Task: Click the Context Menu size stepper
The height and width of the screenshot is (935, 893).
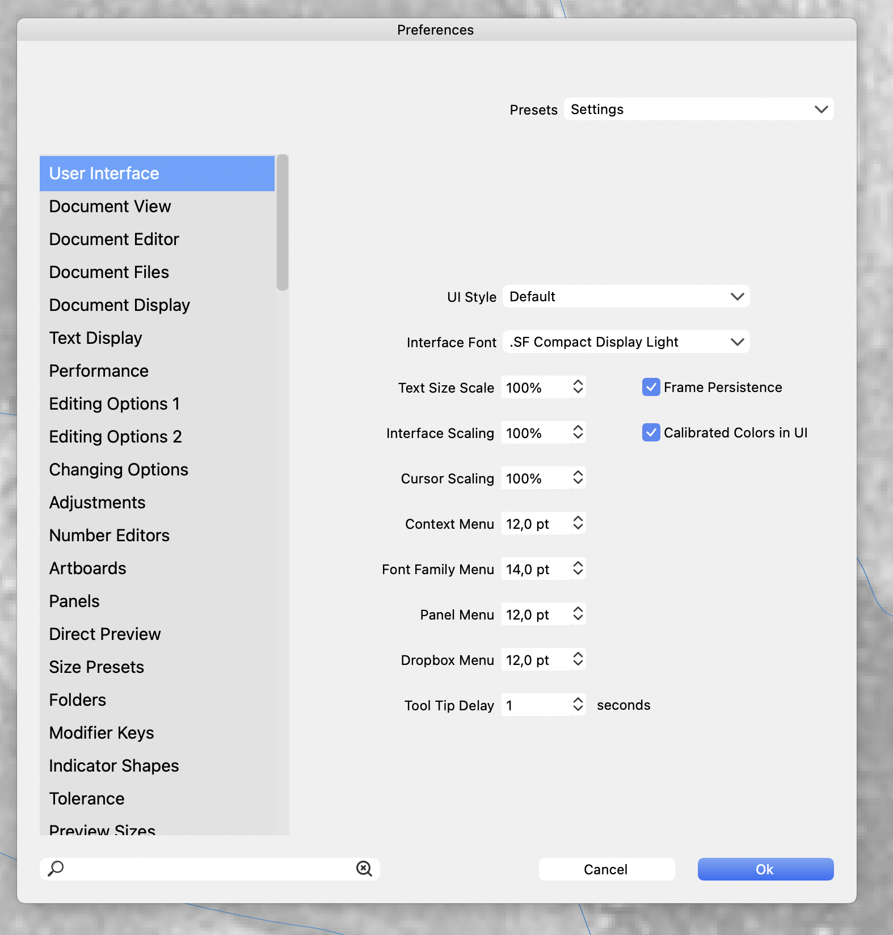Action: [x=578, y=523]
